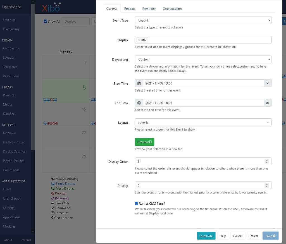Image resolution: width=286 pixels, height=244 pixels.
Task: Open the End Time calendar picker
Action: tap(139, 103)
